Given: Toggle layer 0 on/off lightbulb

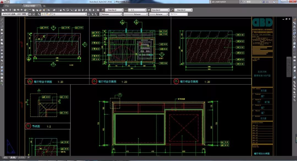Looking at the screenshot, I should pos(43,14).
